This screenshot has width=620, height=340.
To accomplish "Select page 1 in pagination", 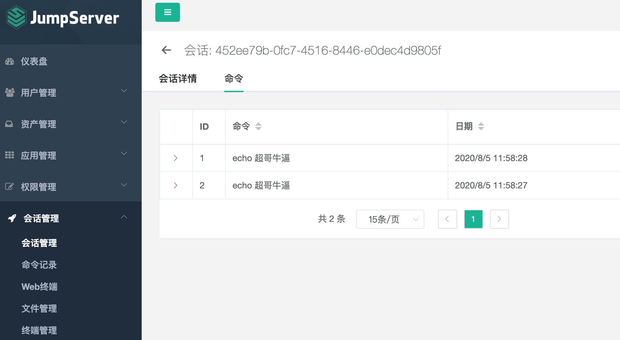I will (x=474, y=219).
